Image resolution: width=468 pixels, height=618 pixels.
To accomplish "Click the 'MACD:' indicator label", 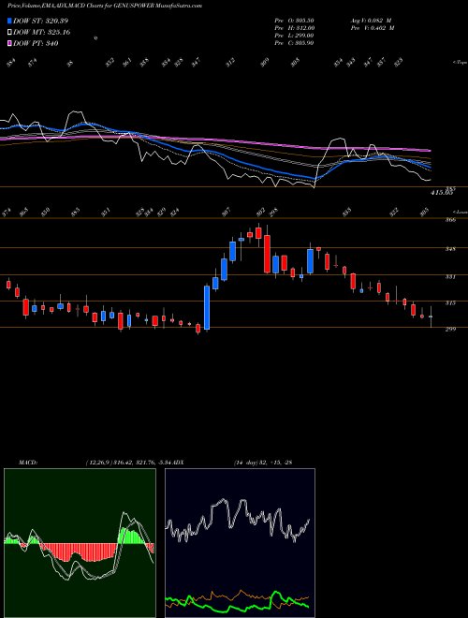I will pyautogui.click(x=27, y=463).
